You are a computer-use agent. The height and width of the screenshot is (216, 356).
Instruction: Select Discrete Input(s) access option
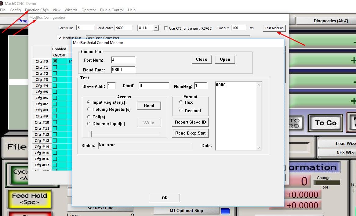(x=89, y=123)
